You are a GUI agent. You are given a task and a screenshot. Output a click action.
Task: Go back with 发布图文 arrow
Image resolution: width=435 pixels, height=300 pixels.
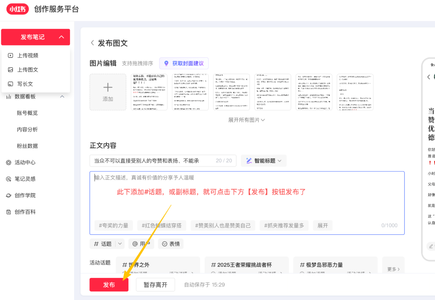92,43
